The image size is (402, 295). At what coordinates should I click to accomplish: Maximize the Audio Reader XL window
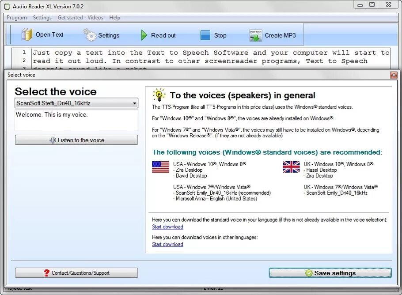(x=372, y=4)
